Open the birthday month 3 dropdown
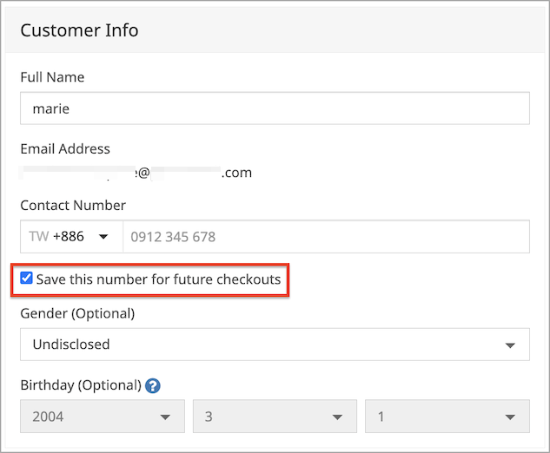Viewport: 550px width, 453px height. coord(275,417)
